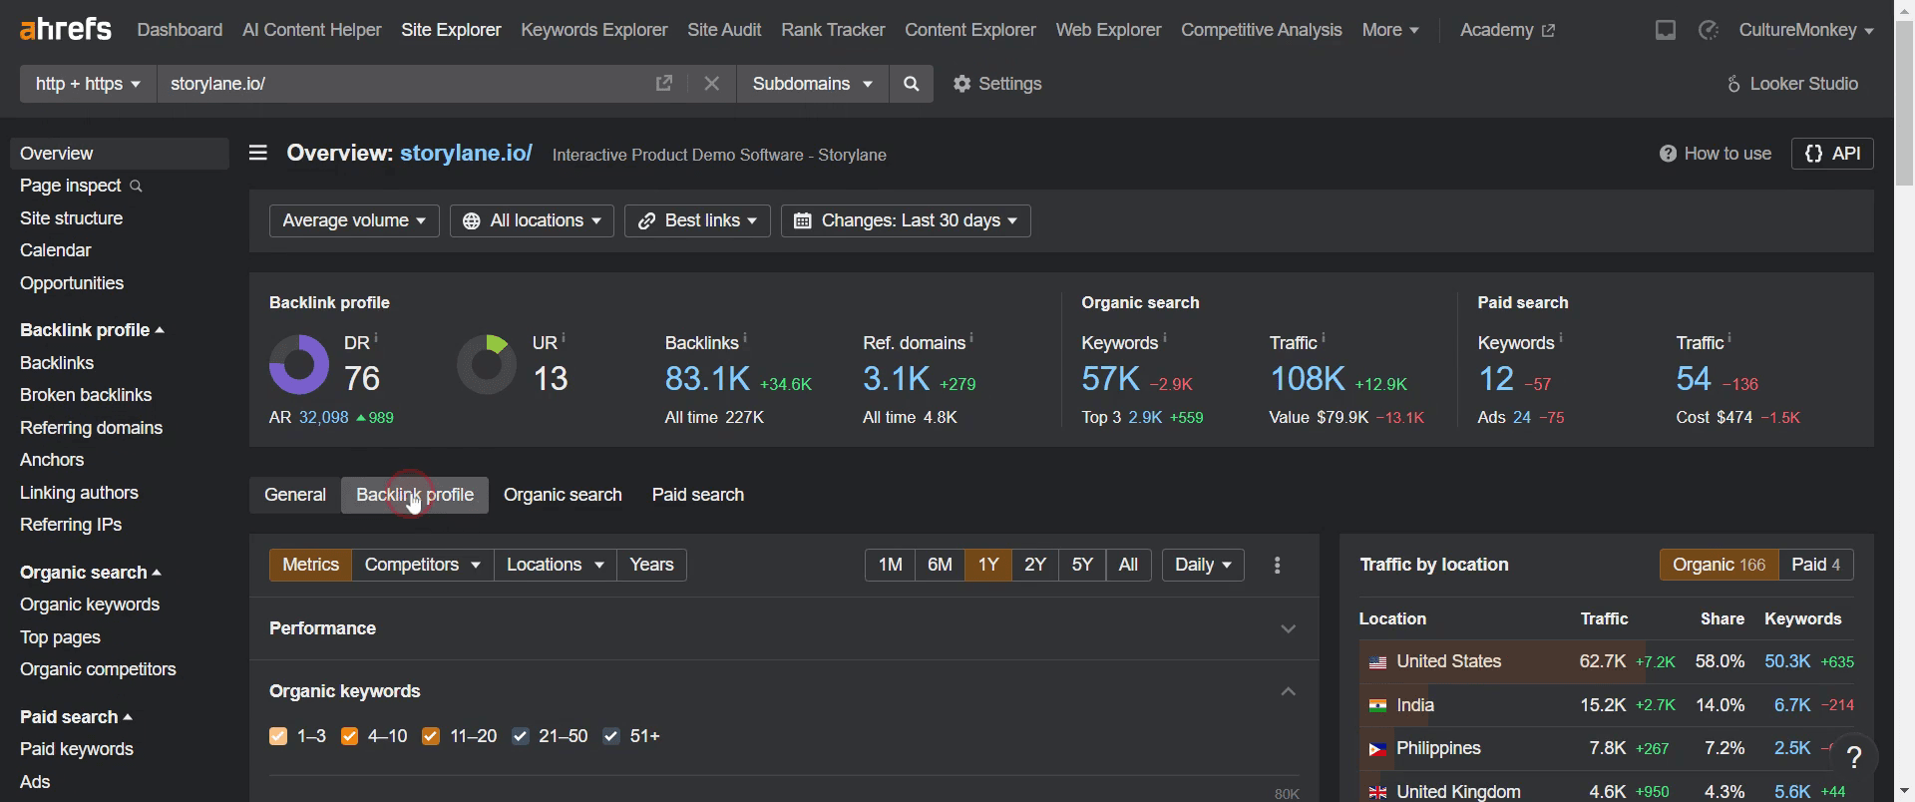1915x802 pixels.
Task: Switch to the Paid search tab
Action: (698, 495)
